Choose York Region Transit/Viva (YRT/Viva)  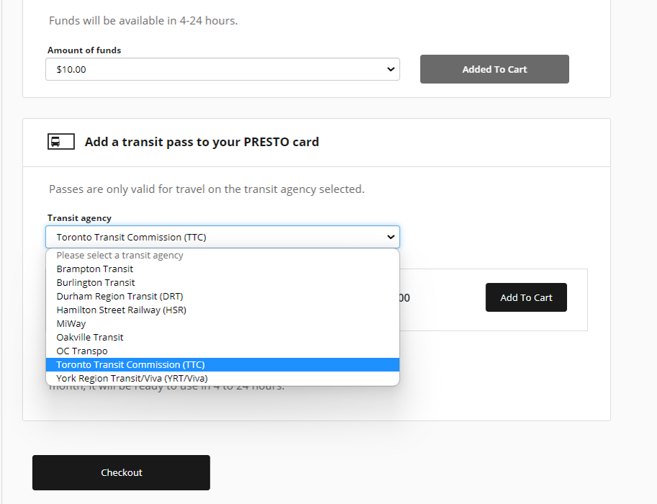coord(223,379)
